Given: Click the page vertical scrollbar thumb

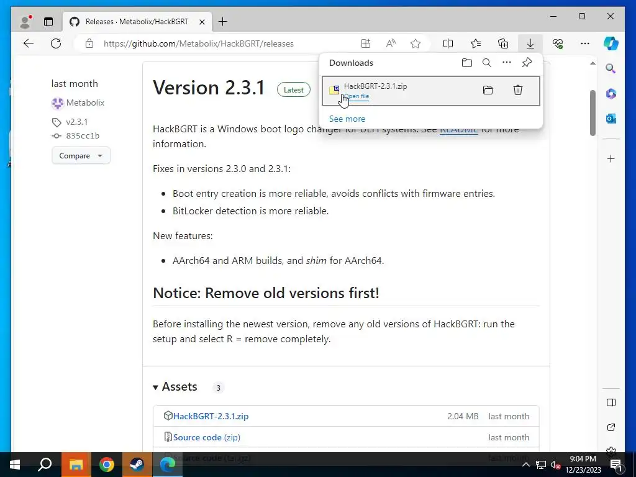Looking at the screenshot, I should coord(593,112).
